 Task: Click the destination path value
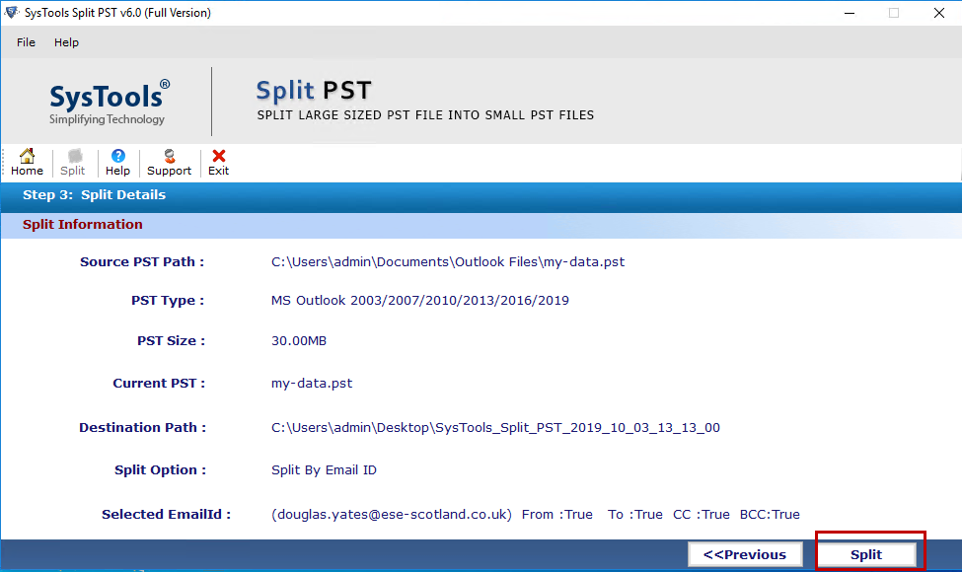tap(495, 427)
